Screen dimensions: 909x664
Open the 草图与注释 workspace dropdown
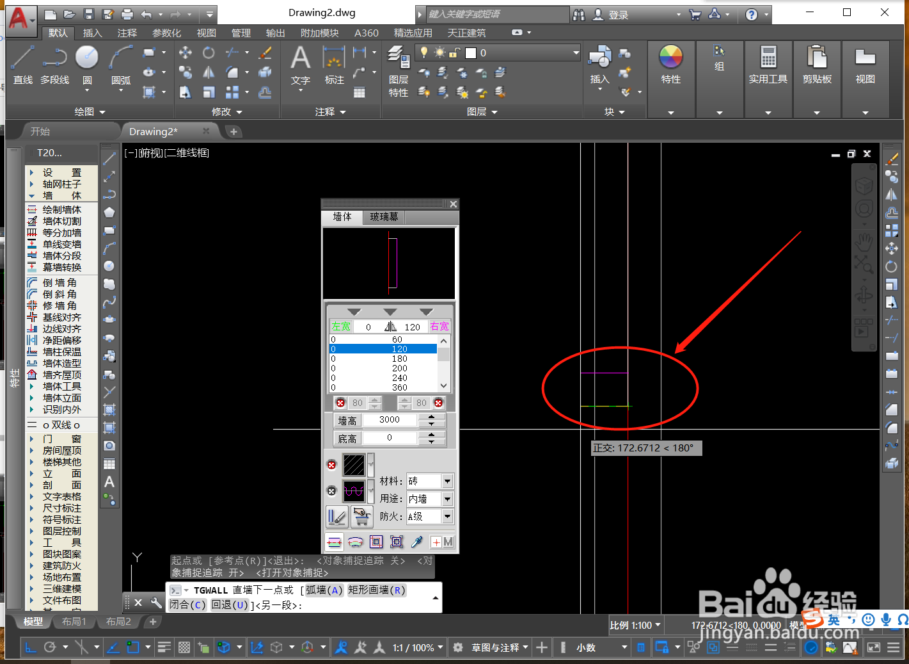[x=500, y=647]
